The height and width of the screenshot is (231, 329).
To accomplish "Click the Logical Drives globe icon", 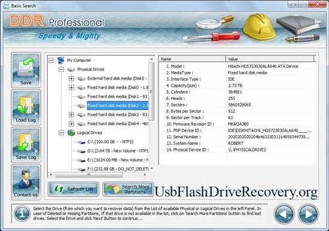I will coord(71,133).
